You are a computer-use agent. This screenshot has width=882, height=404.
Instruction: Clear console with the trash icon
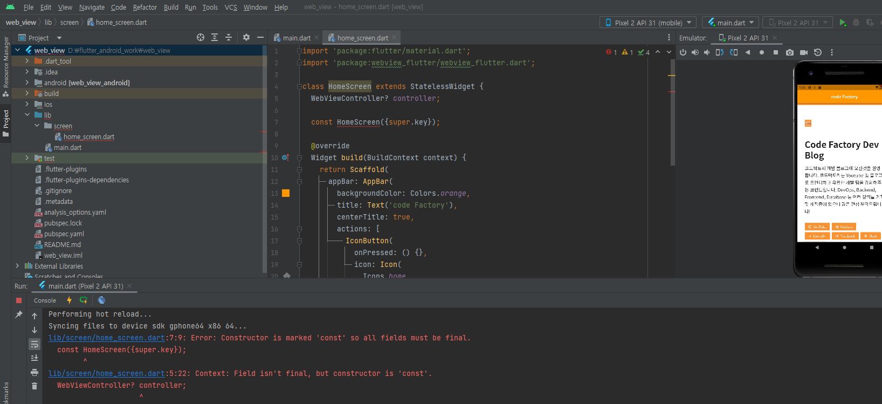(35, 386)
